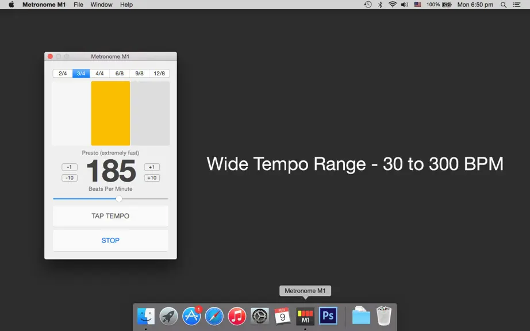This screenshot has height=331, width=530.
Task: Switch to 6/8 time signature
Action: [x=120, y=74]
